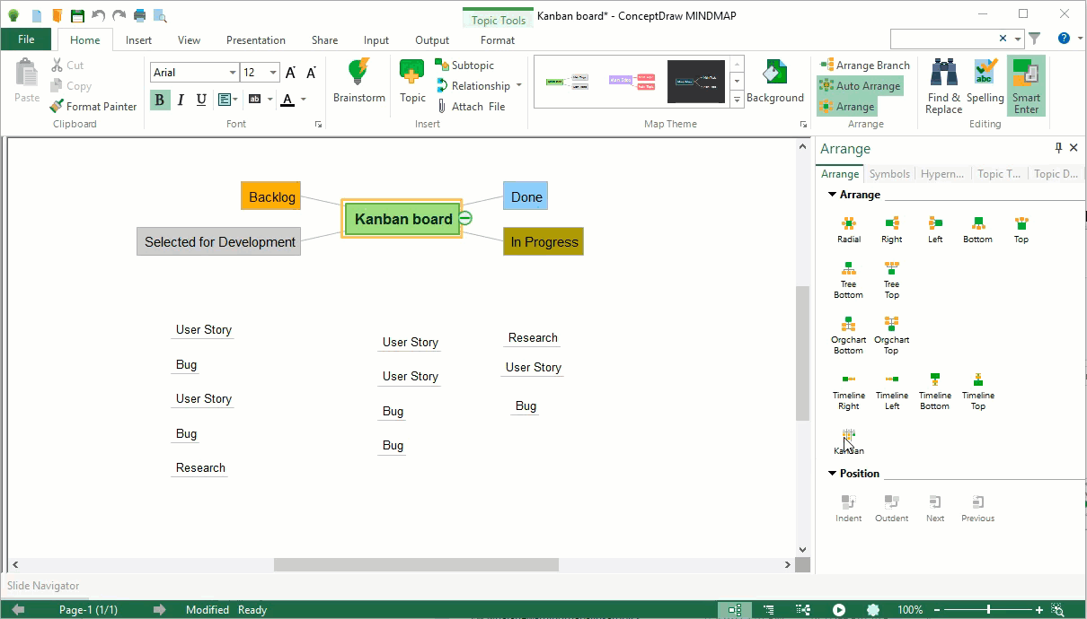
Task: Pin the Arrange side panel
Action: pos(1058,148)
